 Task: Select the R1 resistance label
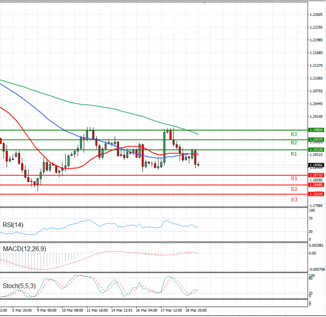coord(294,154)
